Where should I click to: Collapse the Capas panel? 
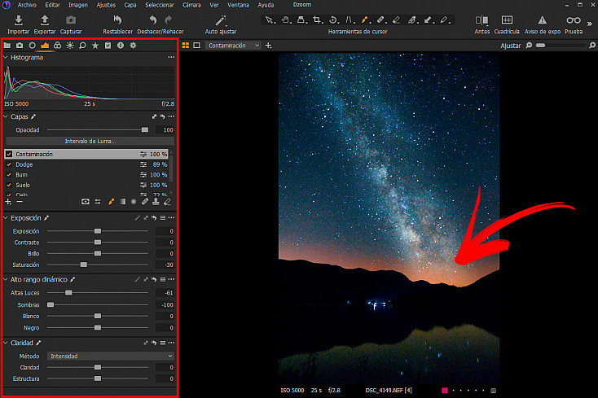point(6,116)
